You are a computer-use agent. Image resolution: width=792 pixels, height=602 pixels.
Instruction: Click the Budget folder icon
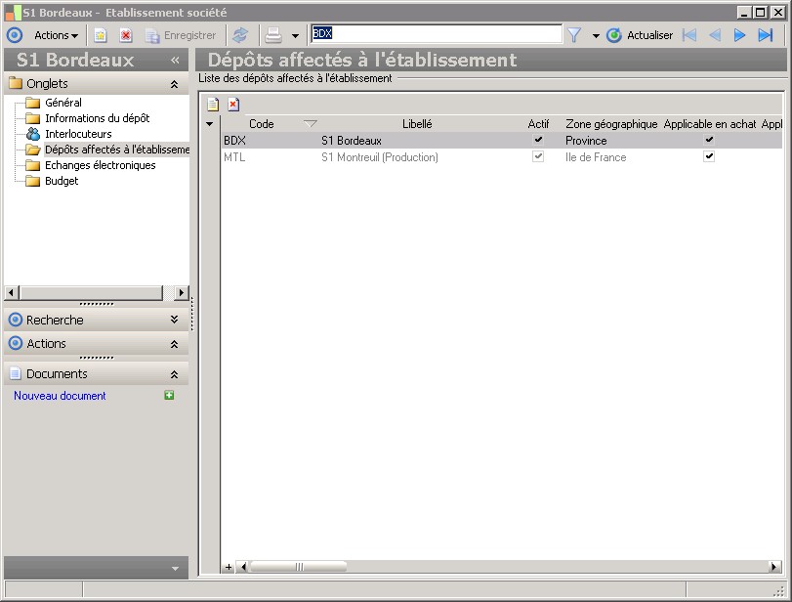click(x=33, y=181)
